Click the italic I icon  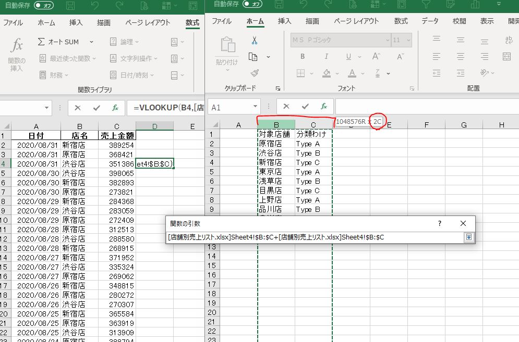coord(327,57)
